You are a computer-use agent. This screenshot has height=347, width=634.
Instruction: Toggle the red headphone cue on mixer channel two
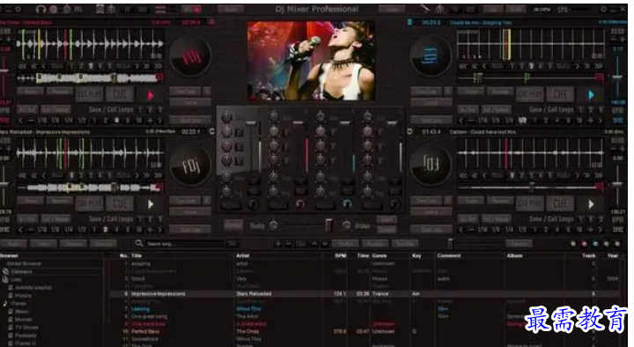coord(300,204)
